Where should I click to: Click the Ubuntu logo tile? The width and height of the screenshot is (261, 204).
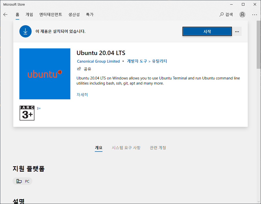[x=45, y=74]
